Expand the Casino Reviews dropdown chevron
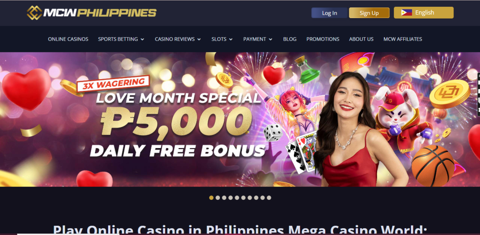The width and height of the screenshot is (480, 235). tap(199, 40)
